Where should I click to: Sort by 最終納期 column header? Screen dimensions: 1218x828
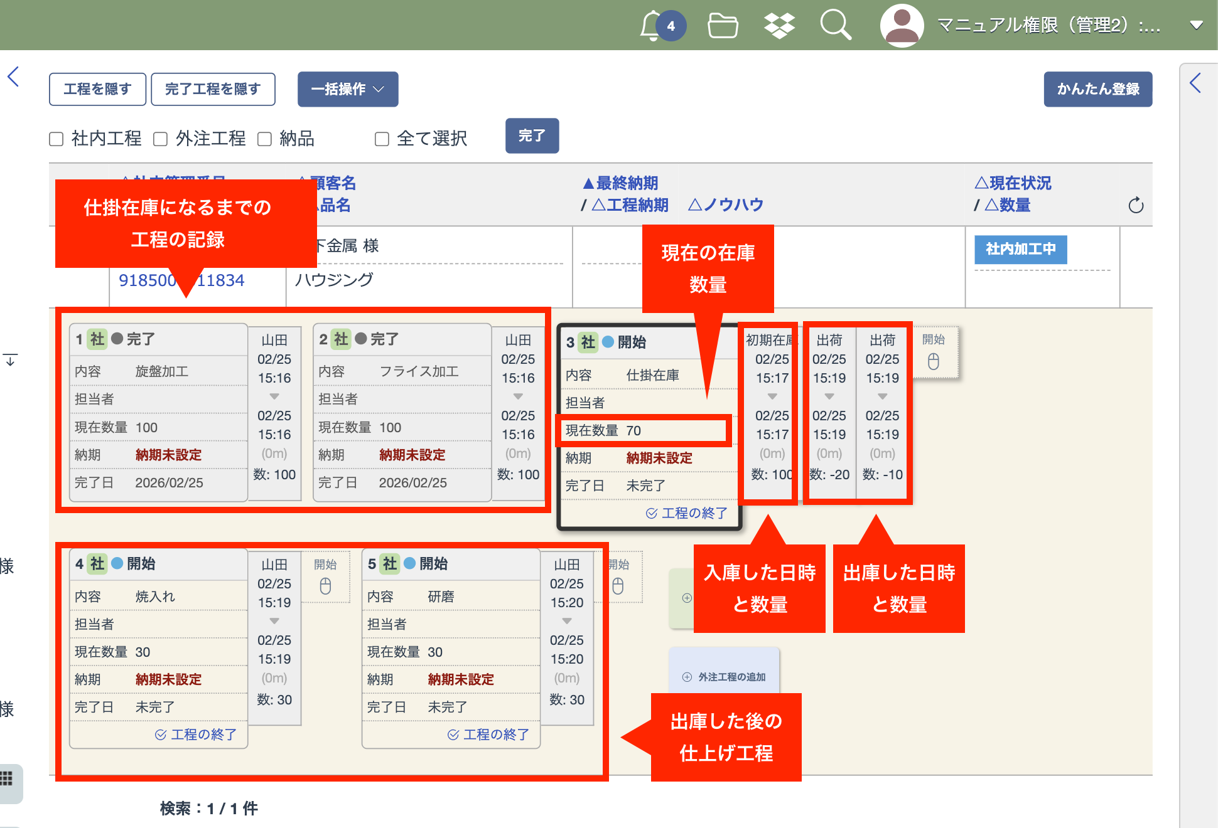[x=620, y=183]
